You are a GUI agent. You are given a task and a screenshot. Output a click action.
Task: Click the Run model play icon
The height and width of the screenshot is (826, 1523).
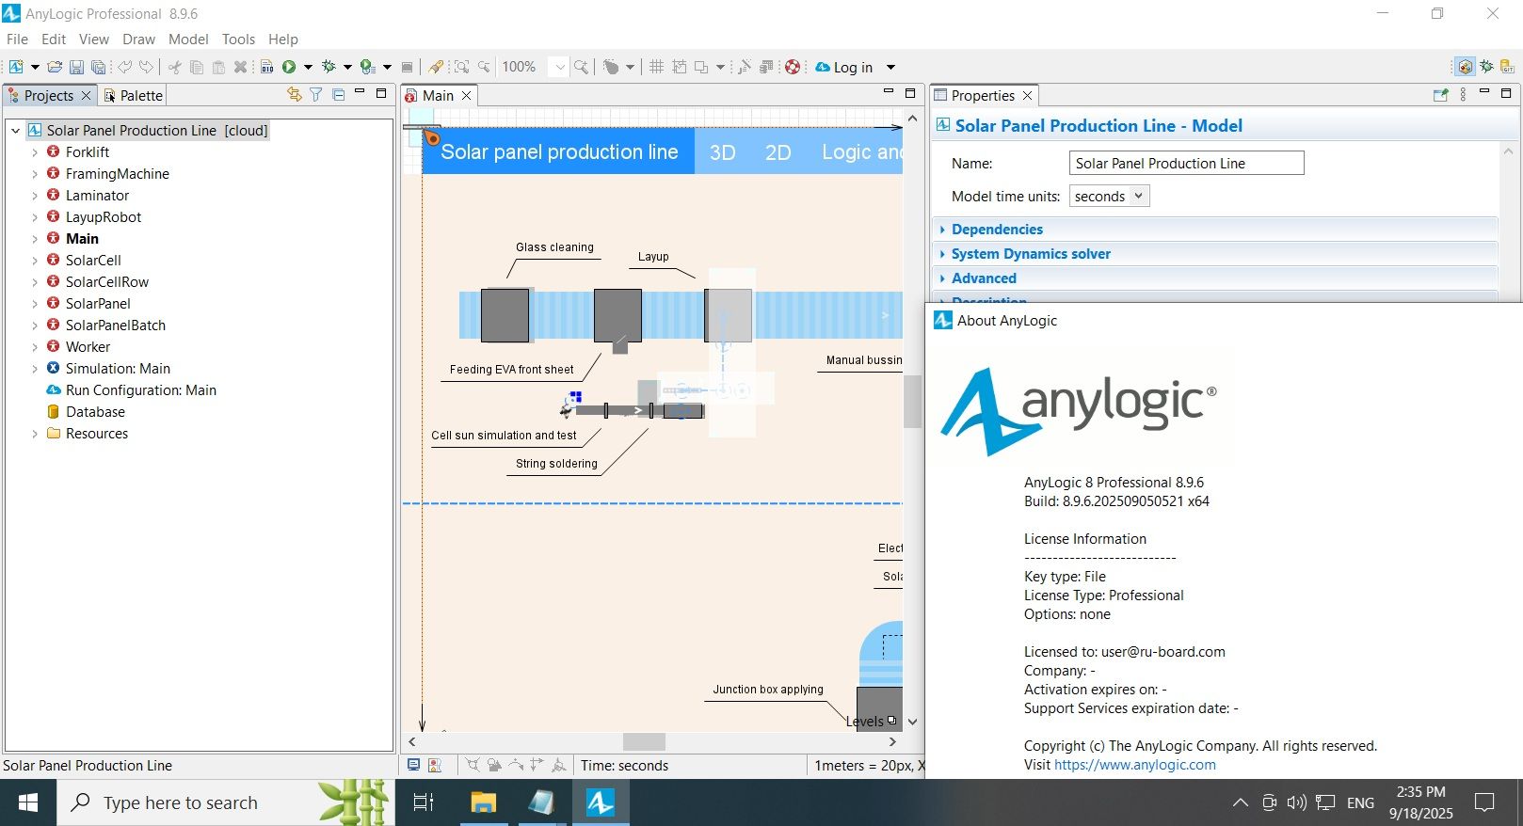[289, 67]
